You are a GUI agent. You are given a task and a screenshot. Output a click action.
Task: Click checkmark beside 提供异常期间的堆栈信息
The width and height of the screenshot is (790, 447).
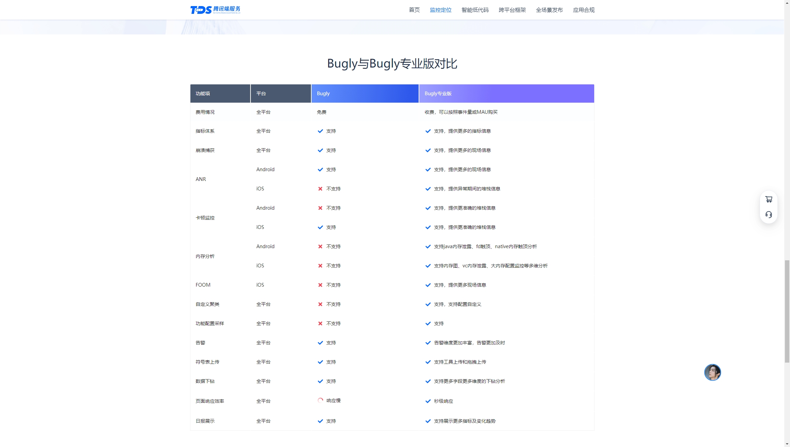pyautogui.click(x=428, y=189)
